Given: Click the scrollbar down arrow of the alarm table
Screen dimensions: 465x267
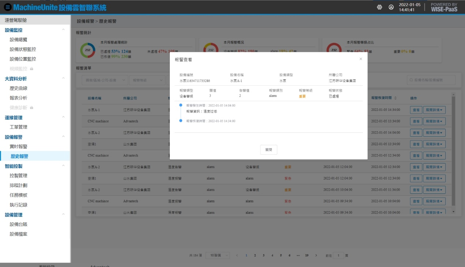Looking at the screenshot, I should (454, 211).
